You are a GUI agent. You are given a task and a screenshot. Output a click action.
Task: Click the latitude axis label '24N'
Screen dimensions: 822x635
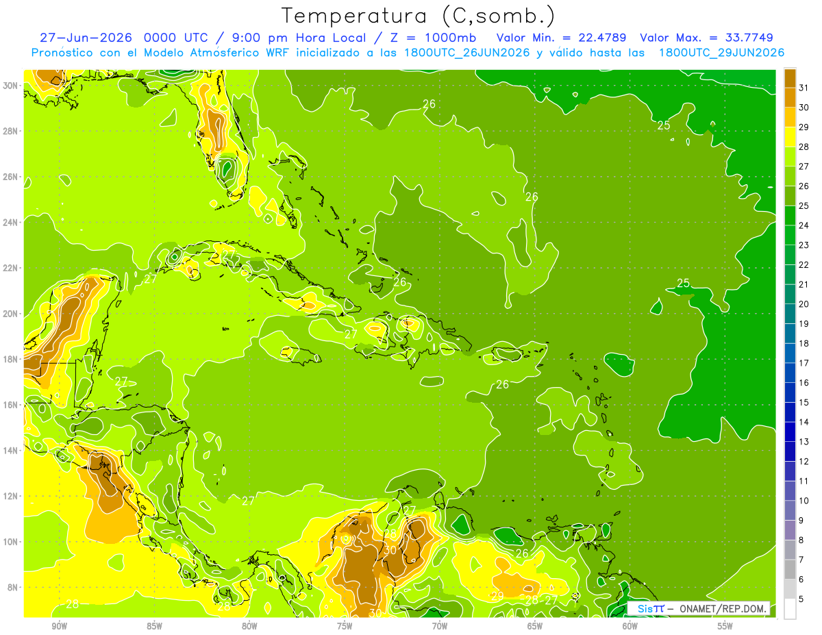point(10,222)
